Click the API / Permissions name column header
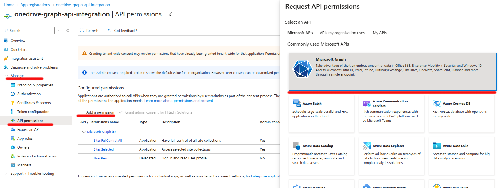This screenshot has width=504, height=188. click(x=100, y=122)
